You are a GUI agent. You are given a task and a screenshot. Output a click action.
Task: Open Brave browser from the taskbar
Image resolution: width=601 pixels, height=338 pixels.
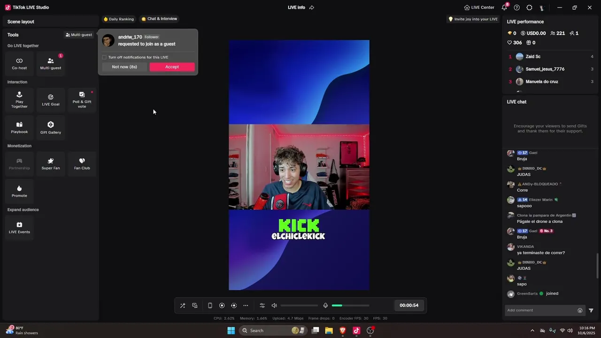tap(343, 330)
